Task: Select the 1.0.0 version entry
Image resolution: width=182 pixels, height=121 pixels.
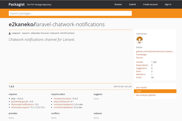Action: (x=155, y=91)
